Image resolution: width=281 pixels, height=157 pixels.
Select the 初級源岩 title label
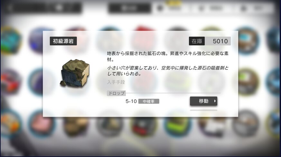click(63, 41)
